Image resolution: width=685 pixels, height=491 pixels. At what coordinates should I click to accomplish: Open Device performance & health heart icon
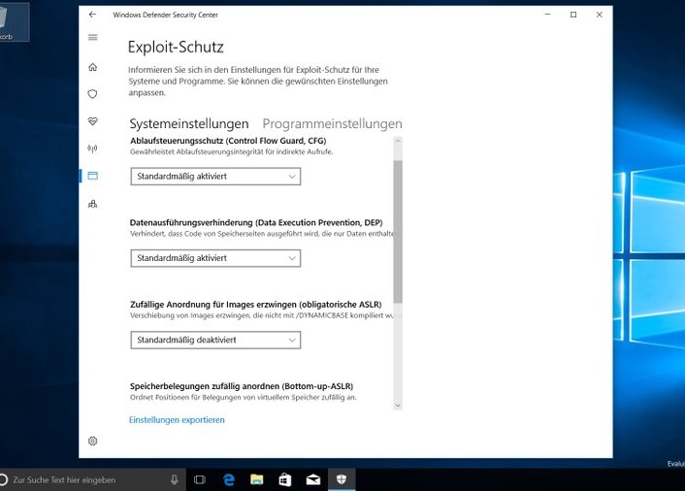pos(92,121)
